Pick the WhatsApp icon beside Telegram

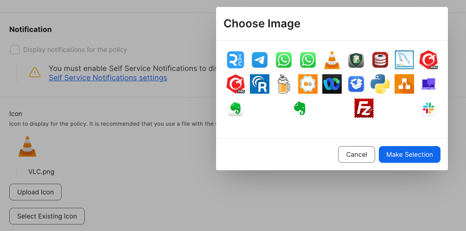pos(283,60)
